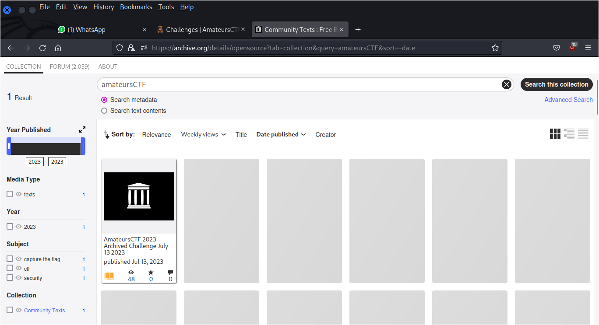
Task: Hide capture the flag using its eye icon
Action: [19, 259]
